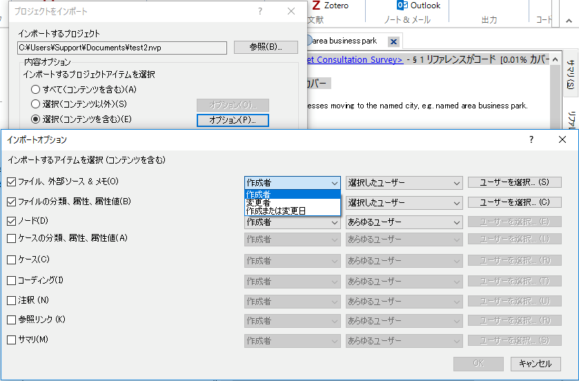
Task: Click the サマリ(S) vertical side tab
Action: [x=571, y=74]
